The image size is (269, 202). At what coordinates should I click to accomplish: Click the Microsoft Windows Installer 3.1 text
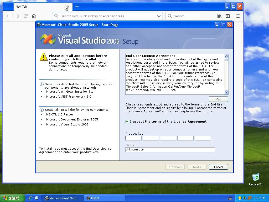pos(69,92)
